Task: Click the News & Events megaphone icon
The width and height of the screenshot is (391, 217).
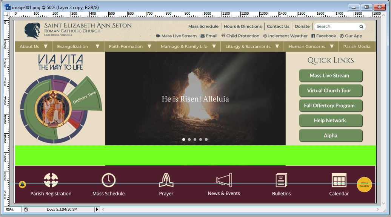Action: [224, 180]
